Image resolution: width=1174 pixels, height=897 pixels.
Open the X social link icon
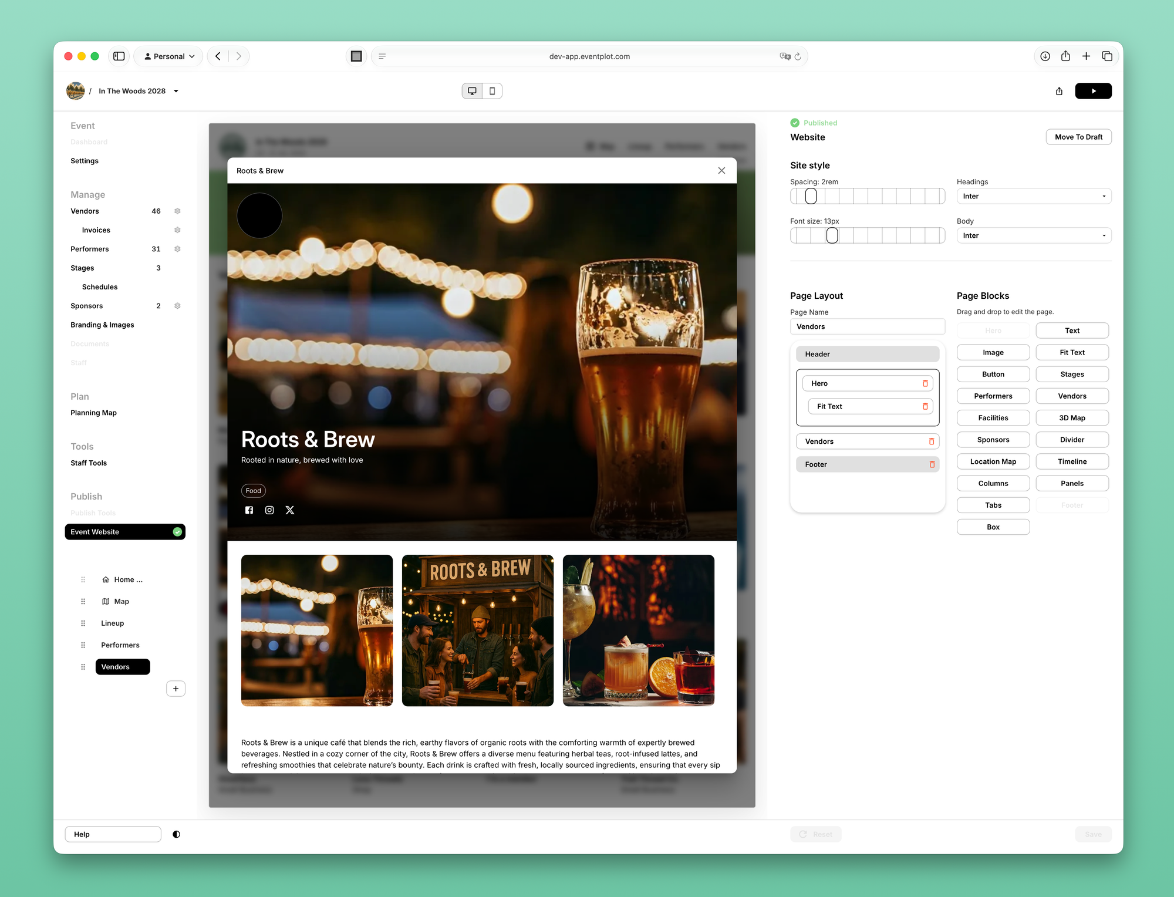[x=290, y=510]
